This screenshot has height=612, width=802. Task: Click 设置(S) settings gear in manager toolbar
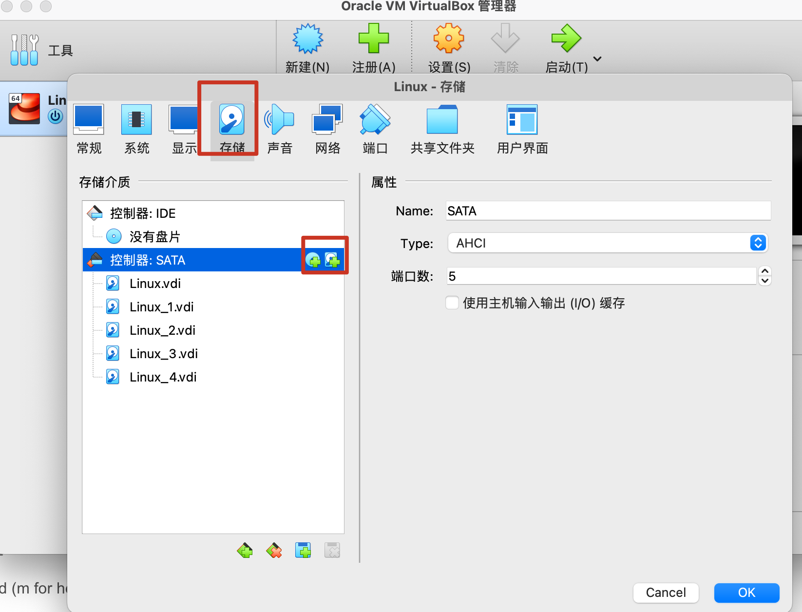pos(449,48)
